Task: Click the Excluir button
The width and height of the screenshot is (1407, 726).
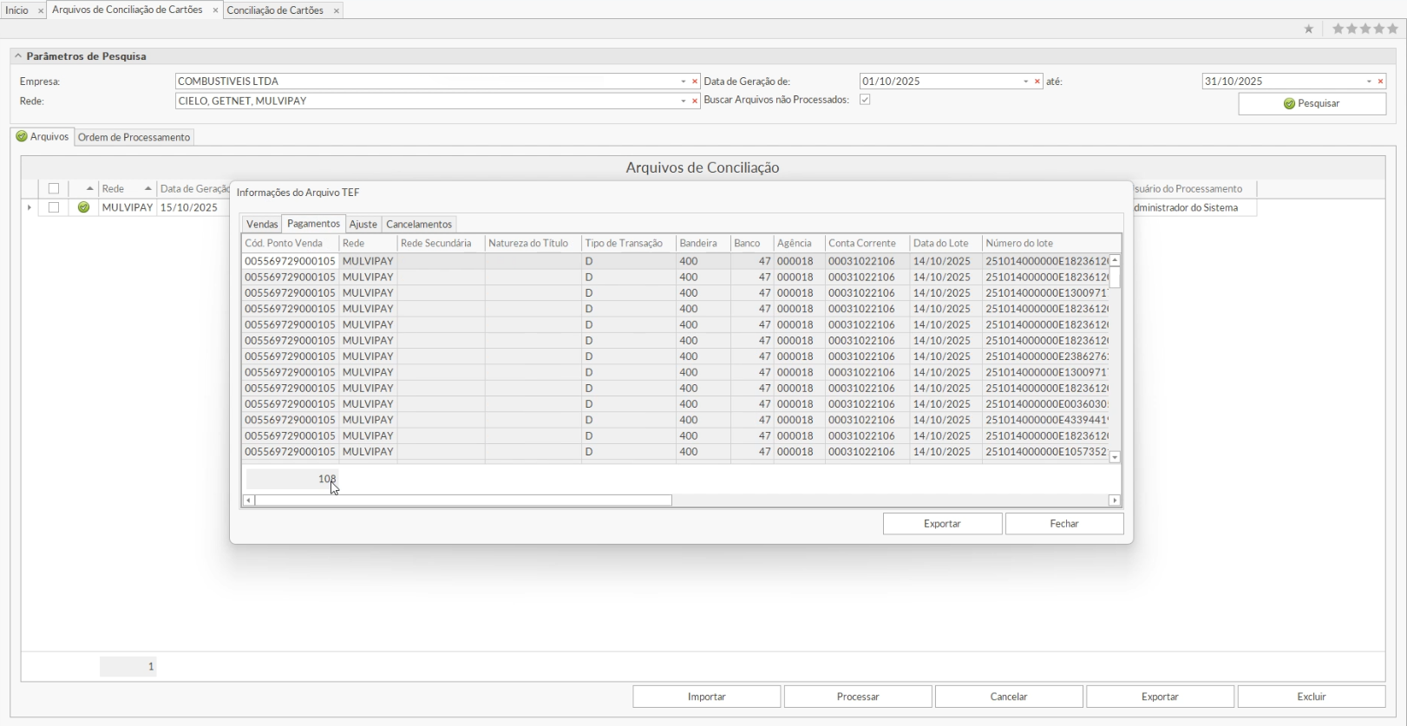Action: [1312, 697]
